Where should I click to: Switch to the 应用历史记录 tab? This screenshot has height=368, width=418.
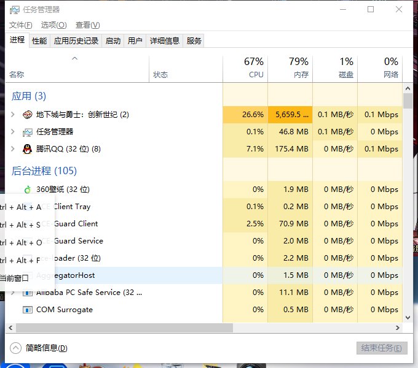(76, 41)
